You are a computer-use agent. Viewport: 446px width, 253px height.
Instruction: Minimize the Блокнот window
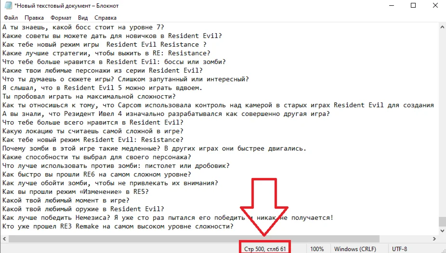(392, 5)
